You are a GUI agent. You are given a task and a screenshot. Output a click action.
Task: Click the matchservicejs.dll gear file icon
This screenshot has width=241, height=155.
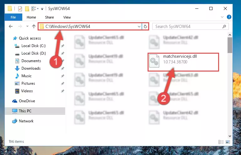[x=154, y=61]
